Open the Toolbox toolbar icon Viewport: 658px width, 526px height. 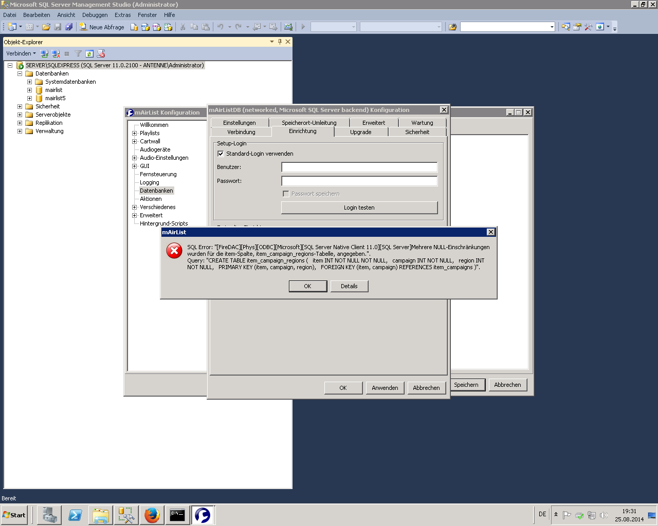pyautogui.click(x=589, y=27)
